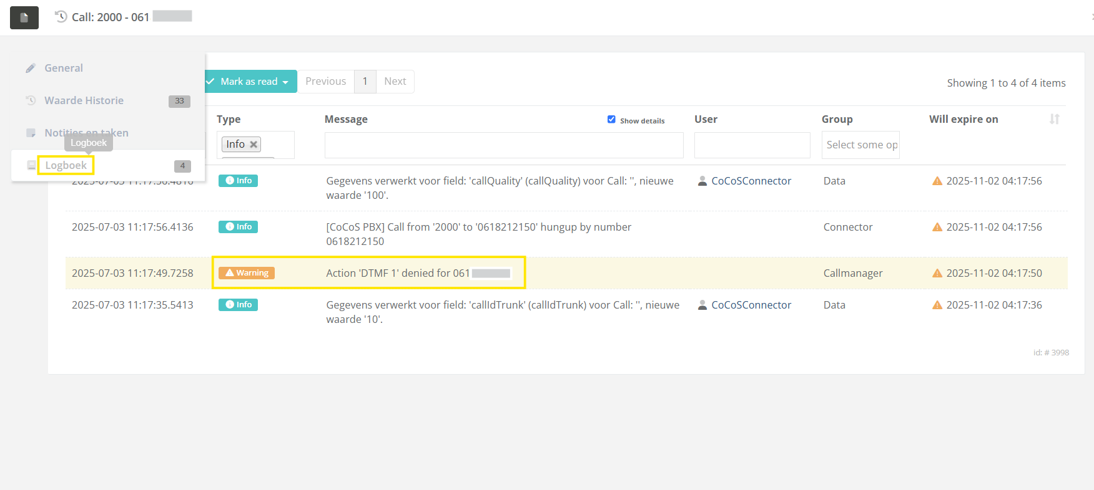Viewport: 1094px width, 490px height.
Task: Click the orange Warning badge
Action: [247, 273]
